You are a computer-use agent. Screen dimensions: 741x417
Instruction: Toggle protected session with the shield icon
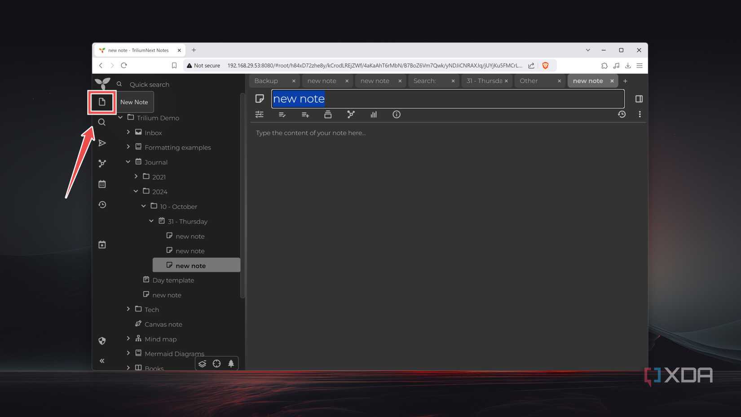click(102, 341)
